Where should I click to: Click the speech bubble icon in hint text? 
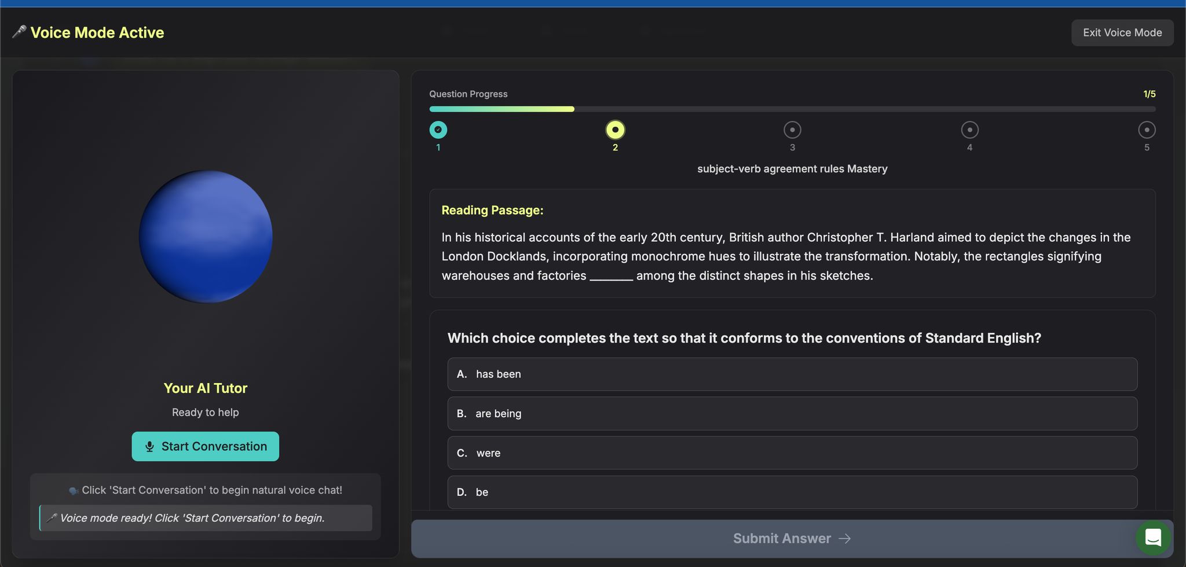click(74, 491)
